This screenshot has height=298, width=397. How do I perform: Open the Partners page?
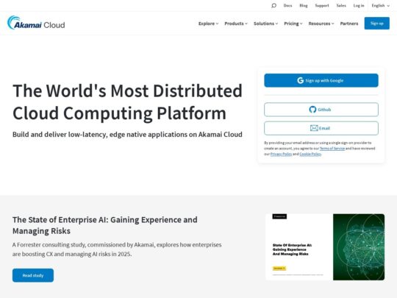349,24
